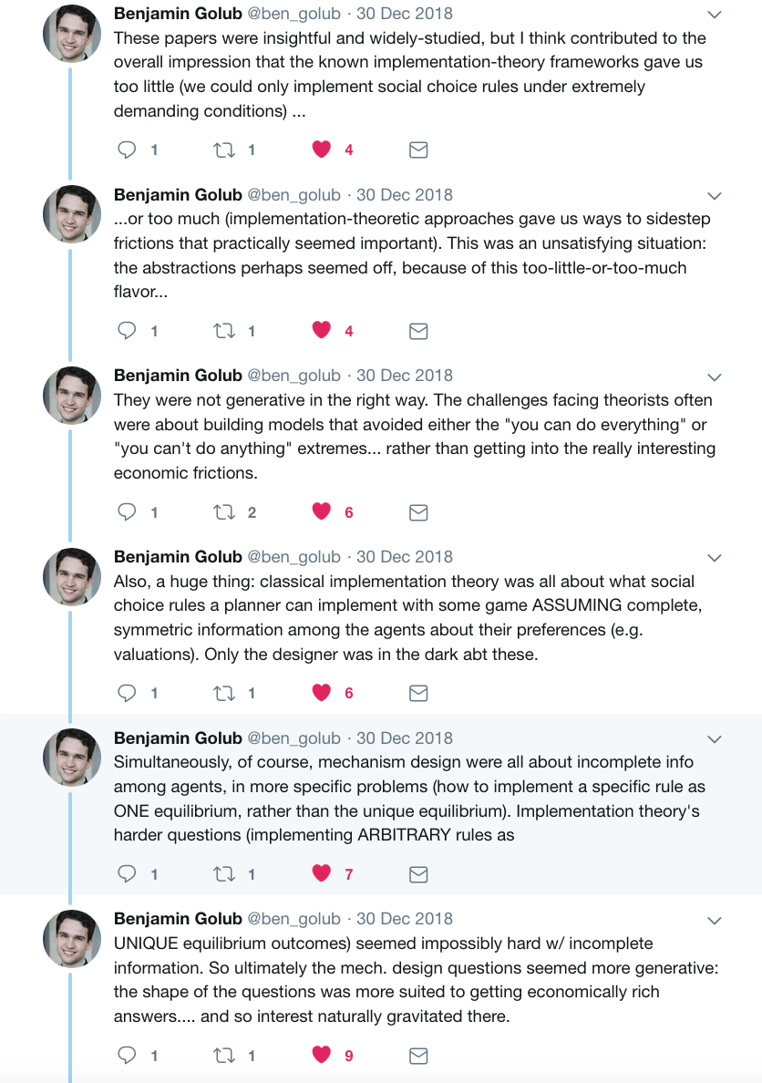Screen dimensions: 762x1083
Task: Expand options for the 'not generative' tweet
Action: pyautogui.click(x=715, y=377)
